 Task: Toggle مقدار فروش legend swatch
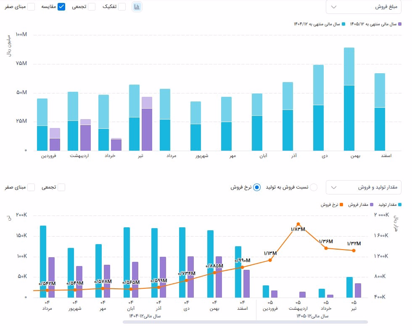pos(372,205)
